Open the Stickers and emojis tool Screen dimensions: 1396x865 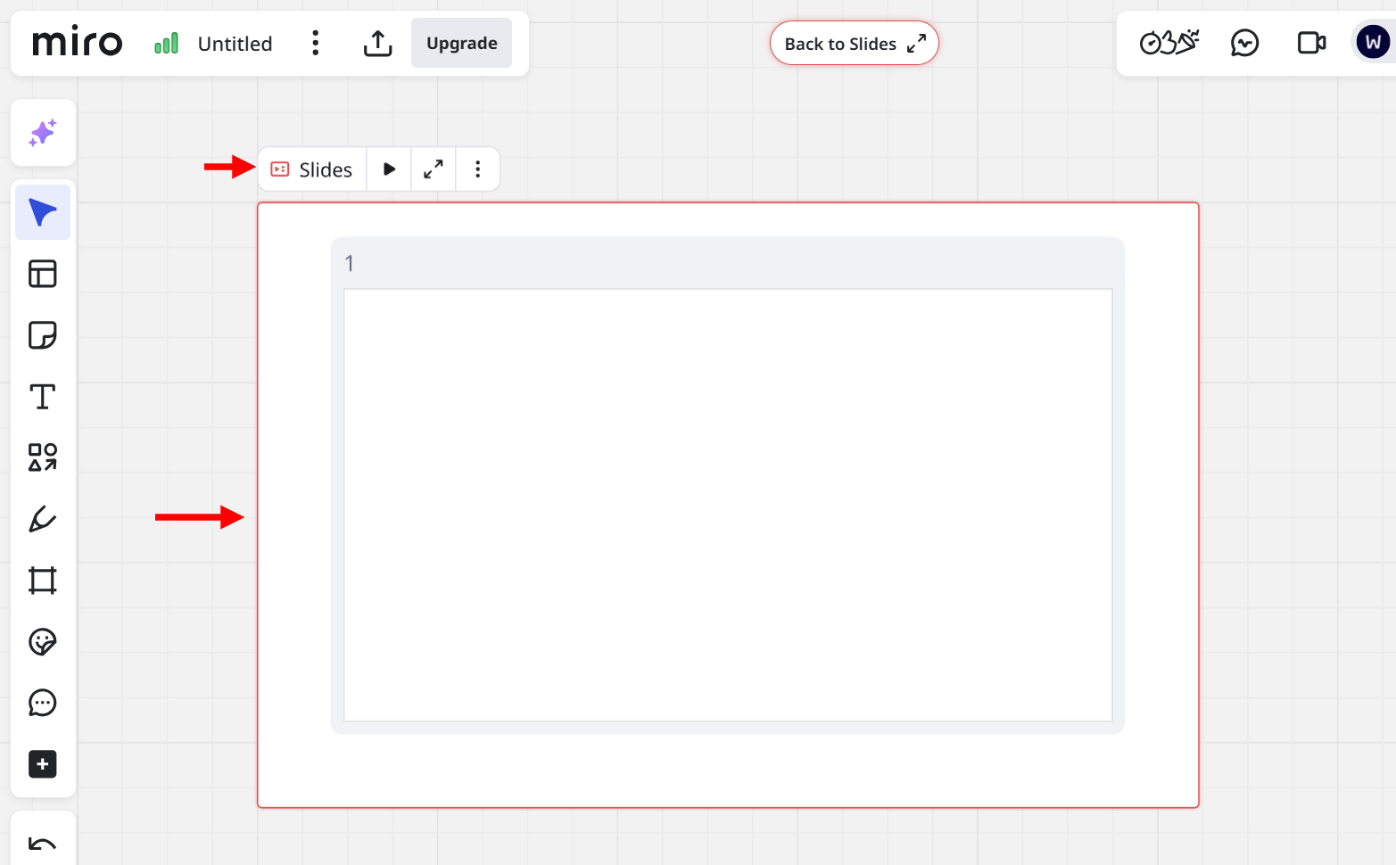(42, 641)
